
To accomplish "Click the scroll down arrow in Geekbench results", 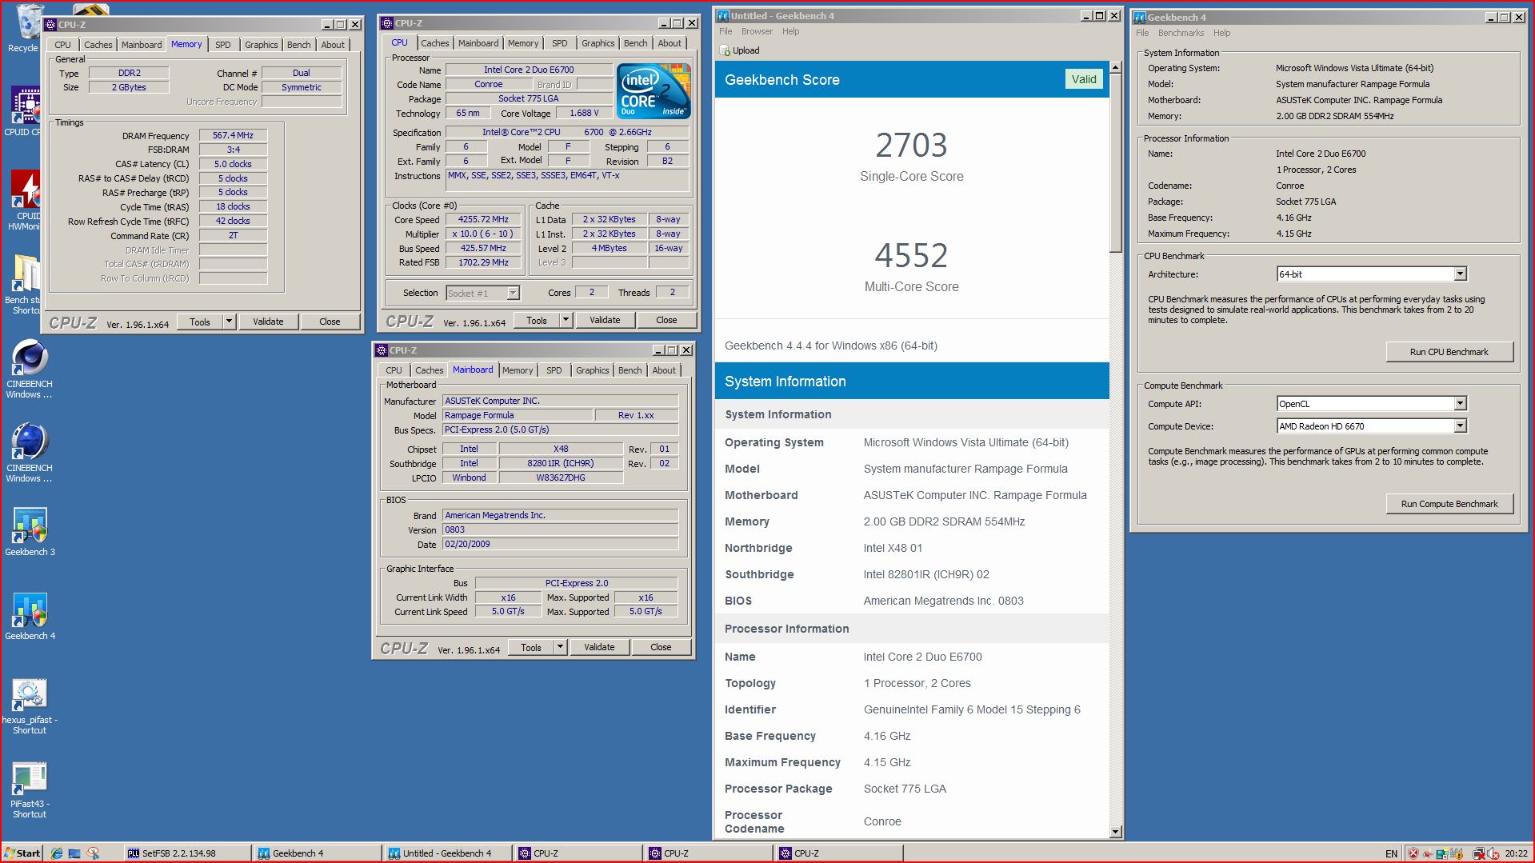I will pyautogui.click(x=1116, y=832).
